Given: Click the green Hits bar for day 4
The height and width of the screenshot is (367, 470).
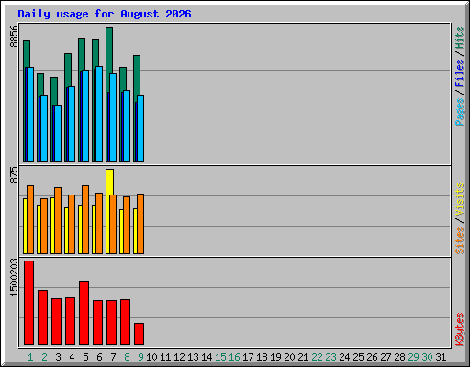Looking at the screenshot, I should 68,71.
